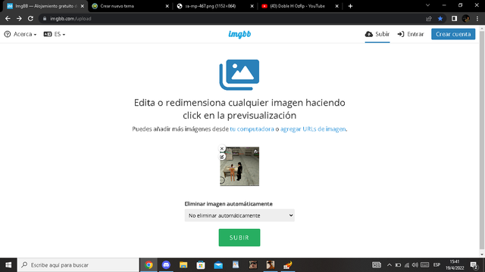Click the large image gallery icon
Image resolution: width=485 pixels, height=272 pixels.
pos(239,75)
